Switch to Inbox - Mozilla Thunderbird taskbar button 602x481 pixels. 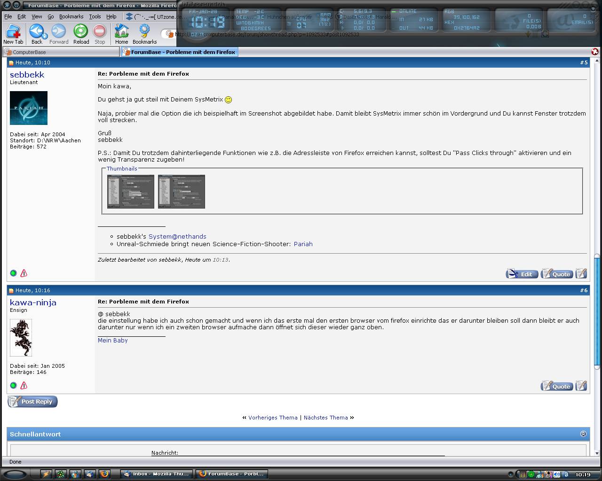pyautogui.click(x=157, y=474)
